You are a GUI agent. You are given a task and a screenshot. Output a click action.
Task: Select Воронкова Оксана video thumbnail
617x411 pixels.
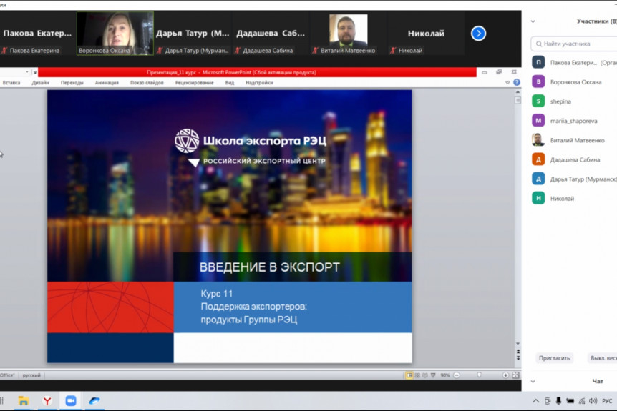pyautogui.click(x=115, y=34)
